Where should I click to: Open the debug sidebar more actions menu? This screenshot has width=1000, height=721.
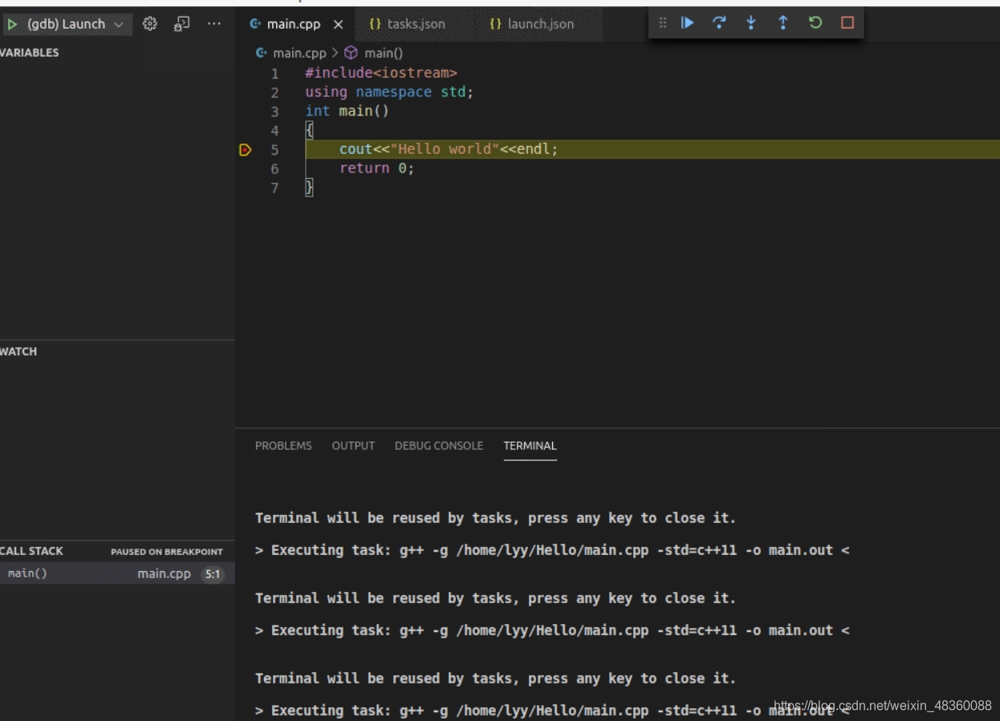click(214, 24)
